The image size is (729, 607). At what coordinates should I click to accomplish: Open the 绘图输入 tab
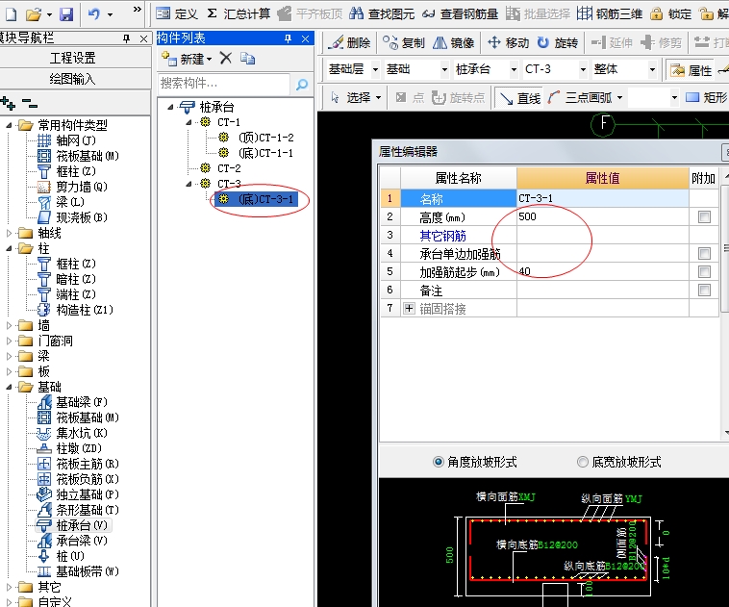pos(73,79)
